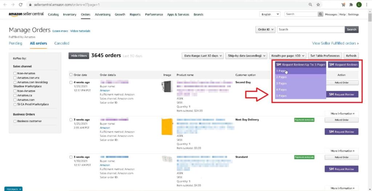
Task: Check the Amazon.com.mx filter
Action: click(15, 78)
